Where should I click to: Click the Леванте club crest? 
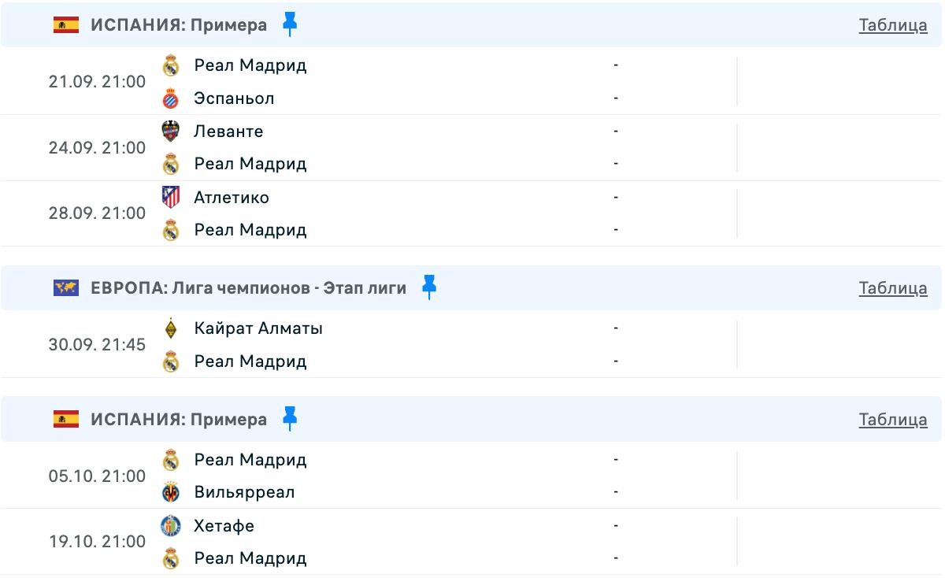[x=171, y=132]
